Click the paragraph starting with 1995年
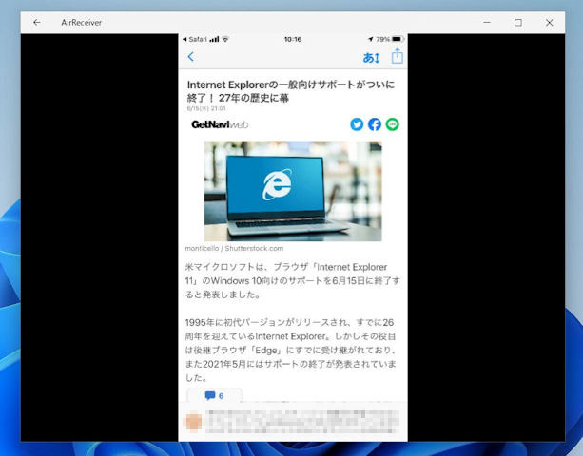Viewport: 583px width, 456px height. click(291, 350)
